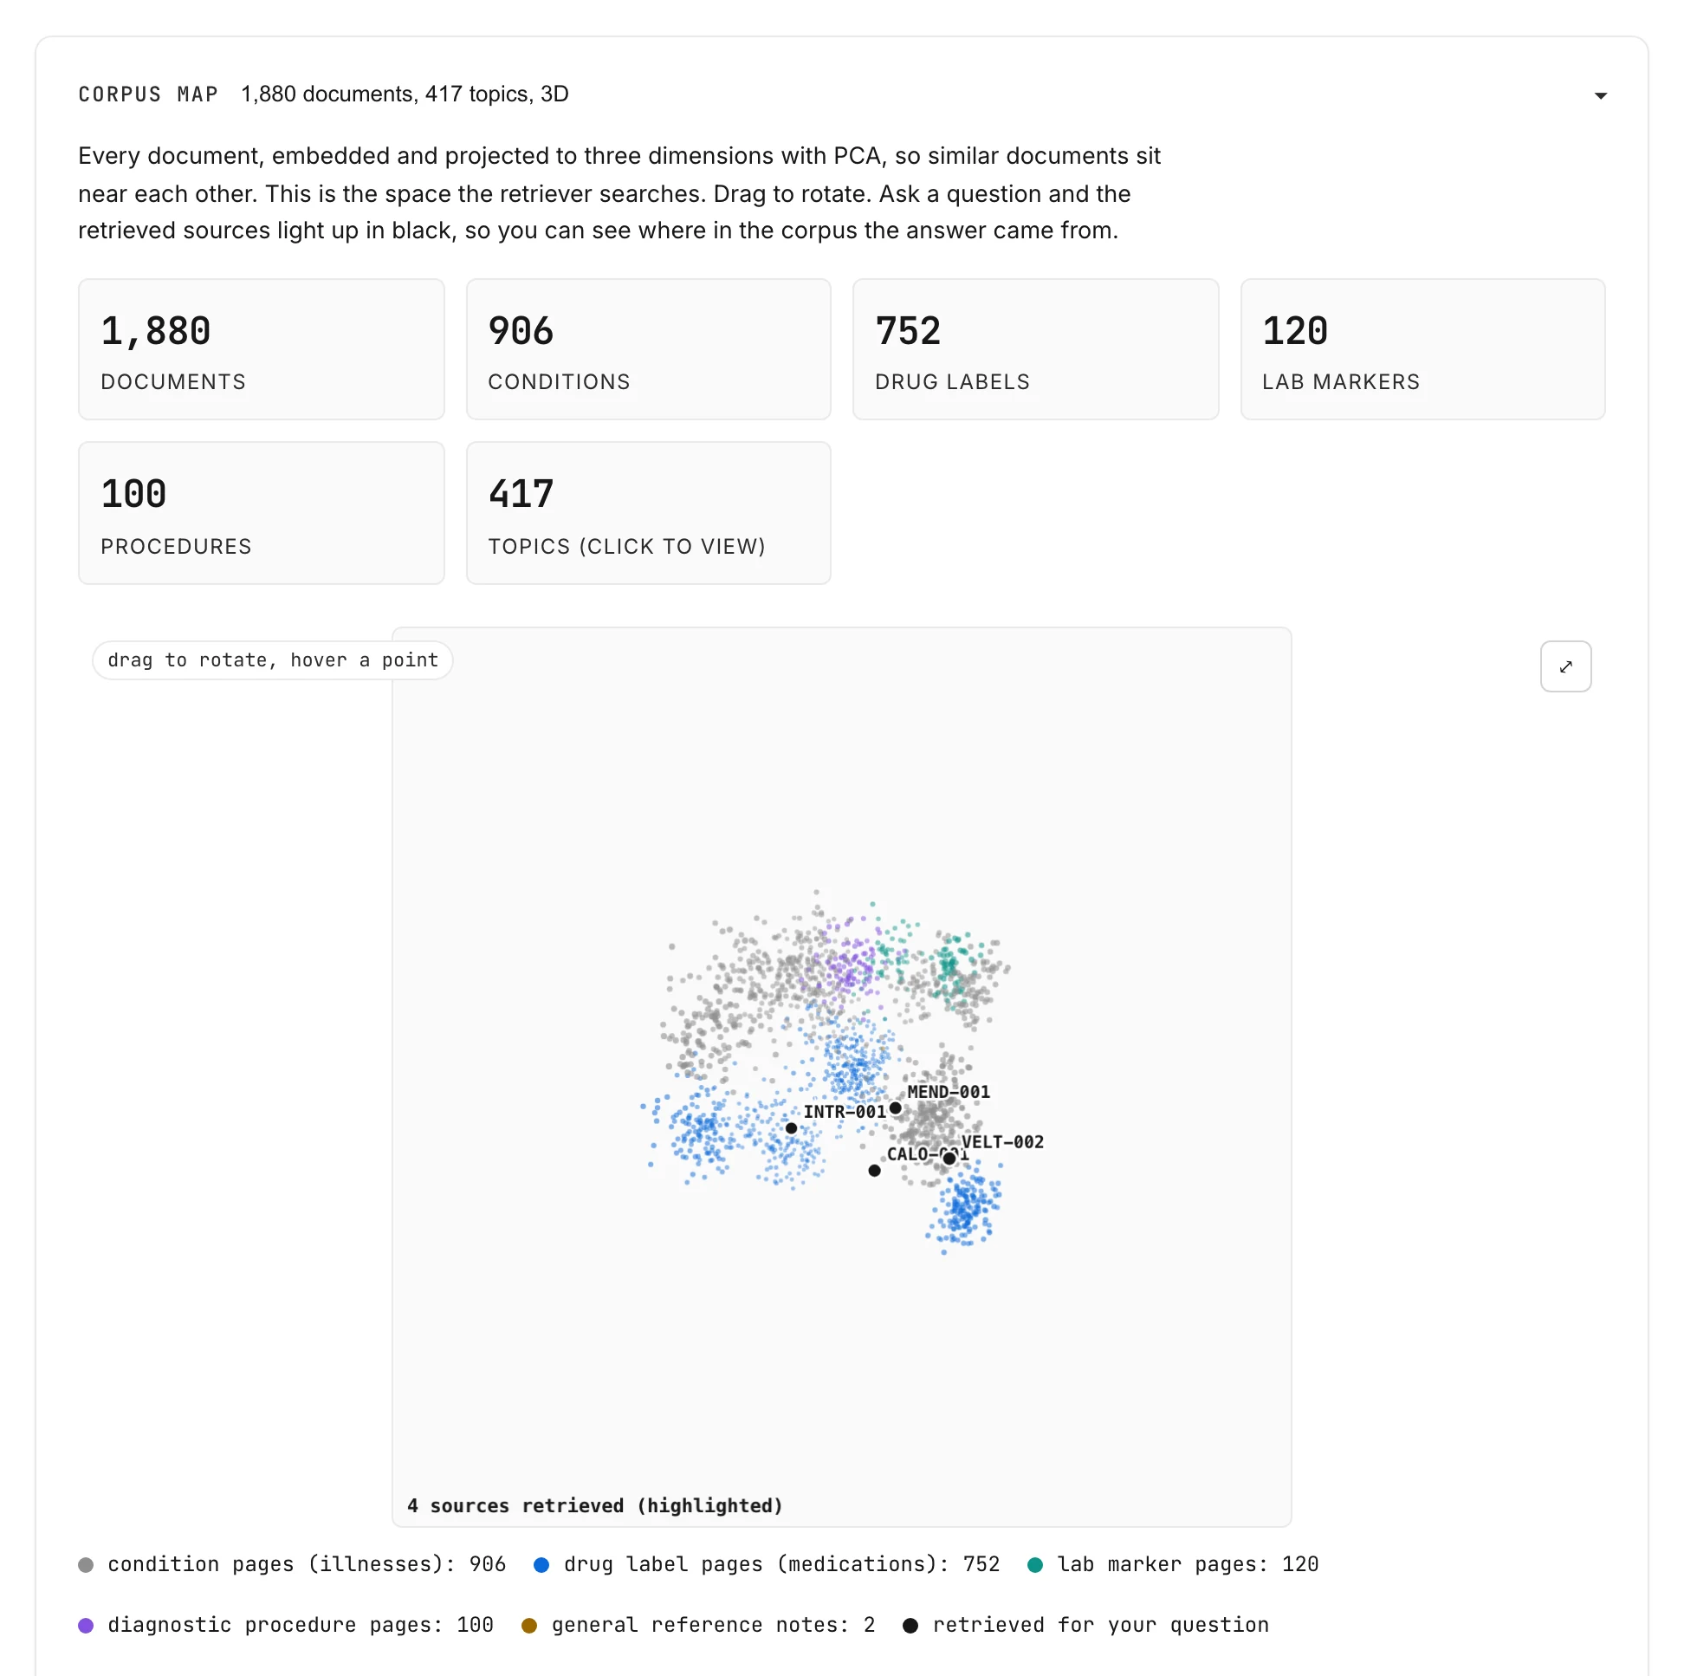Click the 752 drug labels card
The height and width of the screenshot is (1676, 1684).
pos(1035,348)
